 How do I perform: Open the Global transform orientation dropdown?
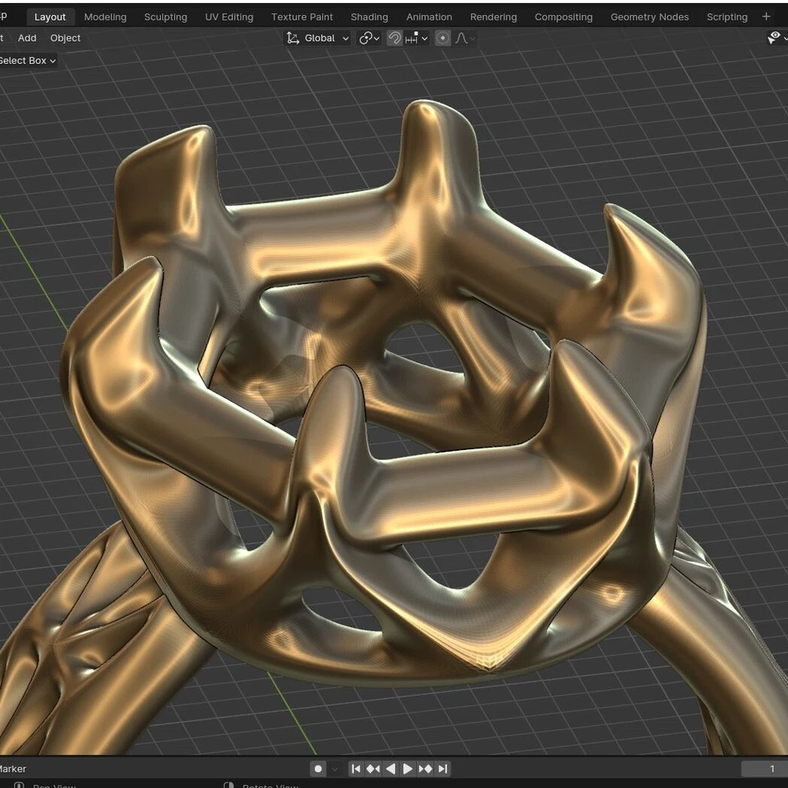[x=318, y=38]
